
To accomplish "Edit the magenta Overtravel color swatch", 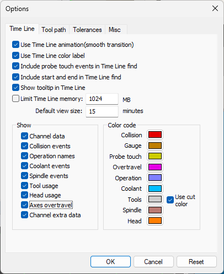I will (155, 167).
